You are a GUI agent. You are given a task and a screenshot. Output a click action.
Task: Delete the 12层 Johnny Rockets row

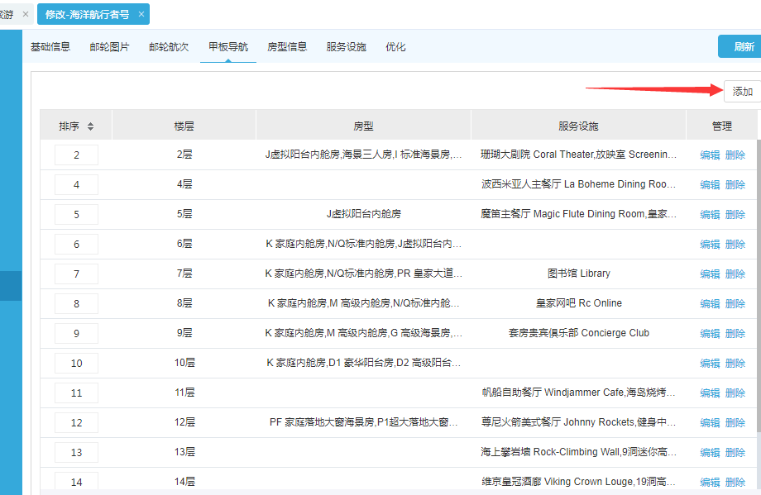(x=735, y=423)
